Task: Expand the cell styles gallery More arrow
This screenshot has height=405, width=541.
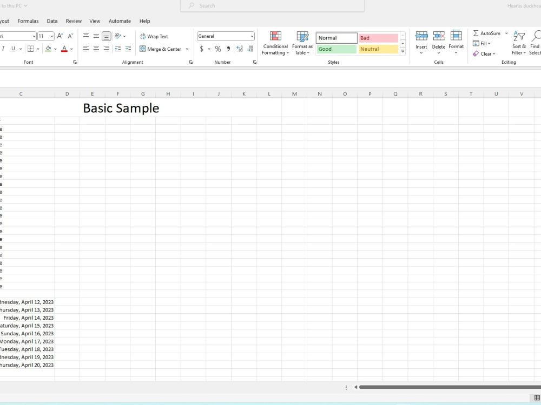Action: [x=403, y=51]
